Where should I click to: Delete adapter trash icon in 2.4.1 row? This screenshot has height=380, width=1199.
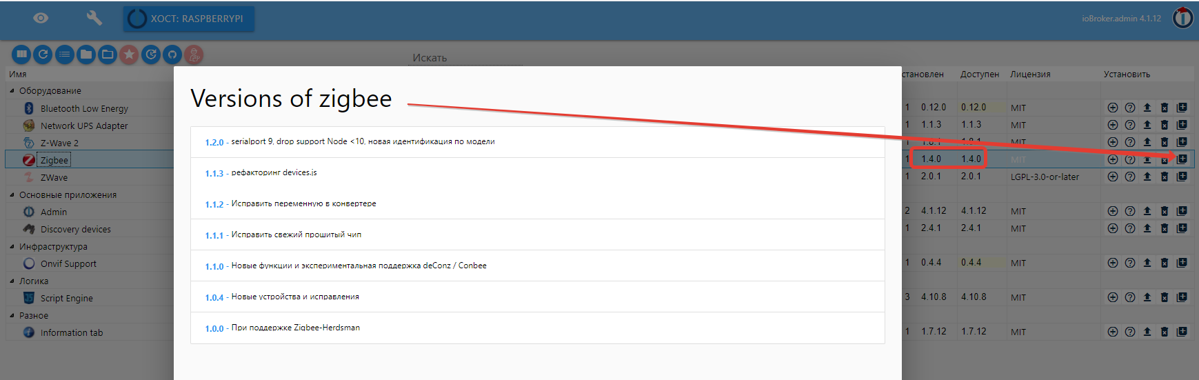(x=1165, y=228)
